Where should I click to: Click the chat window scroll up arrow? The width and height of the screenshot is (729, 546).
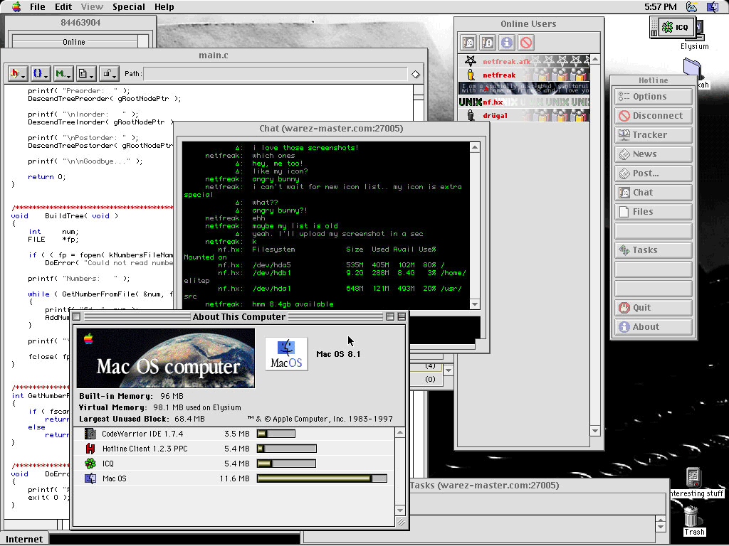tap(474, 148)
